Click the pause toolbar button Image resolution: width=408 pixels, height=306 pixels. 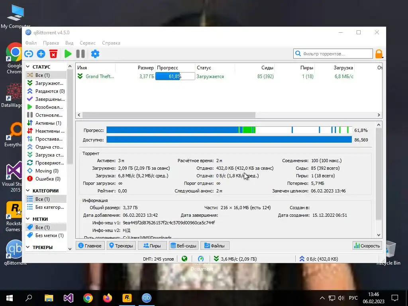pos(80,54)
